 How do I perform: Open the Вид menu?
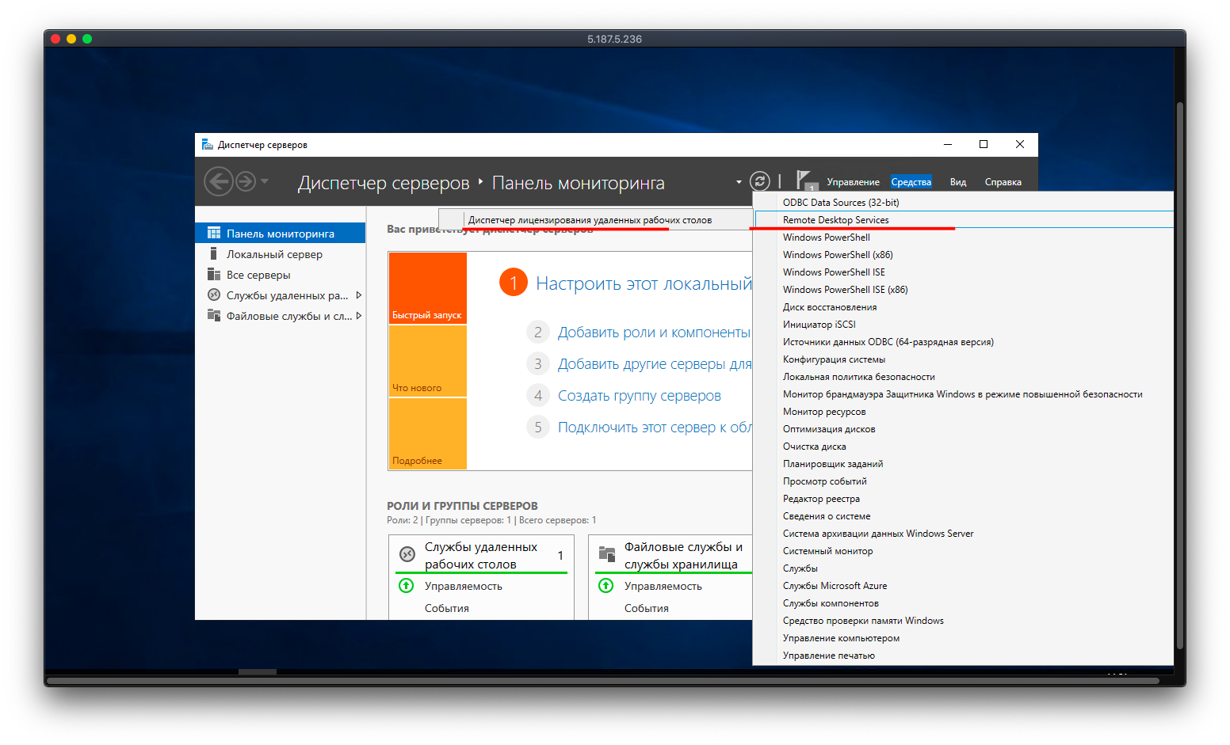(x=958, y=182)
